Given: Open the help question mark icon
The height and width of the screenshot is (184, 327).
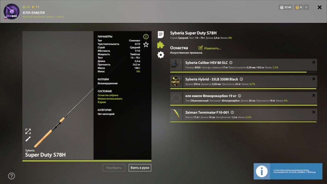Looking at the screenshot, I should tap(11, 176).
